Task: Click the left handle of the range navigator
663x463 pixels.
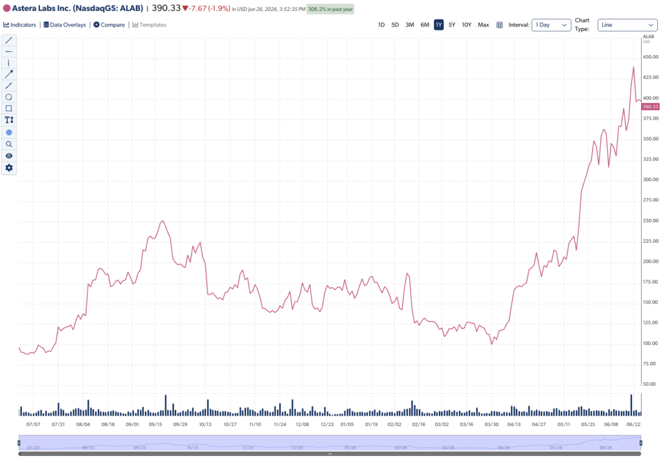Action: pyautogui.click(x=19, y=443)
